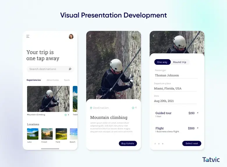The image size is (227, 167).
Task: Click the second pagination dot
Action: click(x=159, y=144)
